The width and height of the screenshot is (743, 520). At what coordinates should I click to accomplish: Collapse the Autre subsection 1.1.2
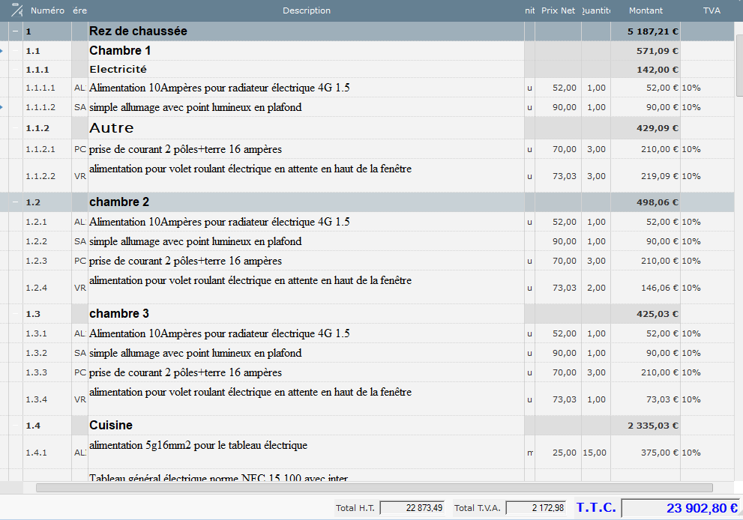click(x=16, y=128)
